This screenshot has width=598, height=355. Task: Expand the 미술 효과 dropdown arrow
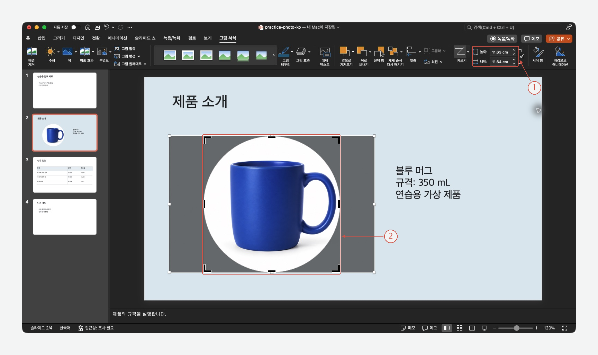(93, 52)
